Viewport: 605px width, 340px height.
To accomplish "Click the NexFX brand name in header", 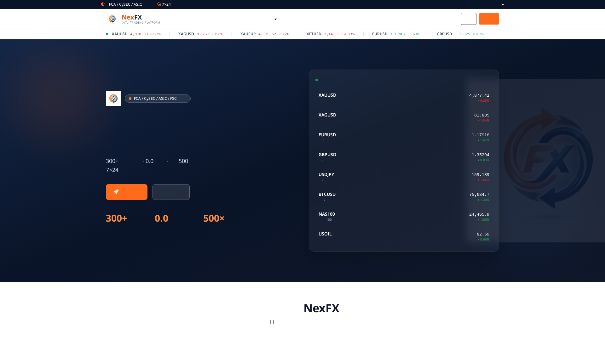I will (132, 17).
